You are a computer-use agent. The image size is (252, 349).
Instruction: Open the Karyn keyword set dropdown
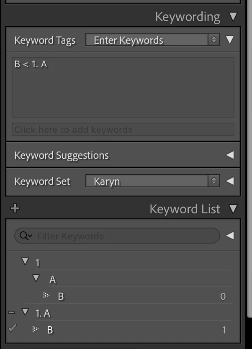coord(153,181)
